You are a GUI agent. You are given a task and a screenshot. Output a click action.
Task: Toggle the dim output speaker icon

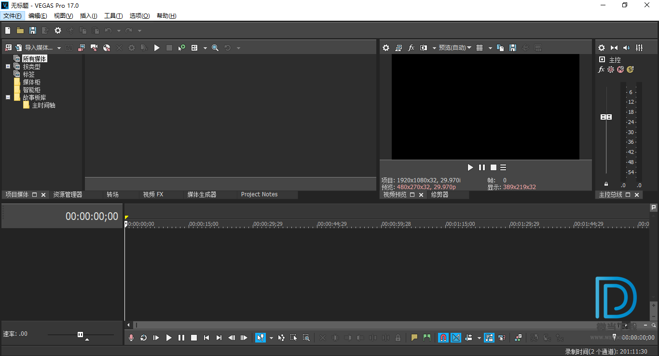point(627,48)
